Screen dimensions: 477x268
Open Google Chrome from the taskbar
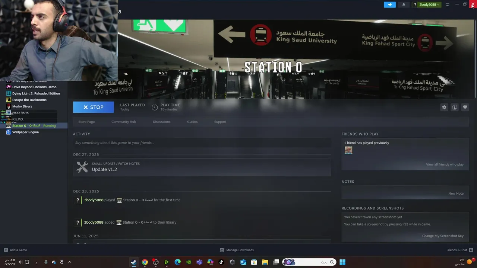point(145,262)
